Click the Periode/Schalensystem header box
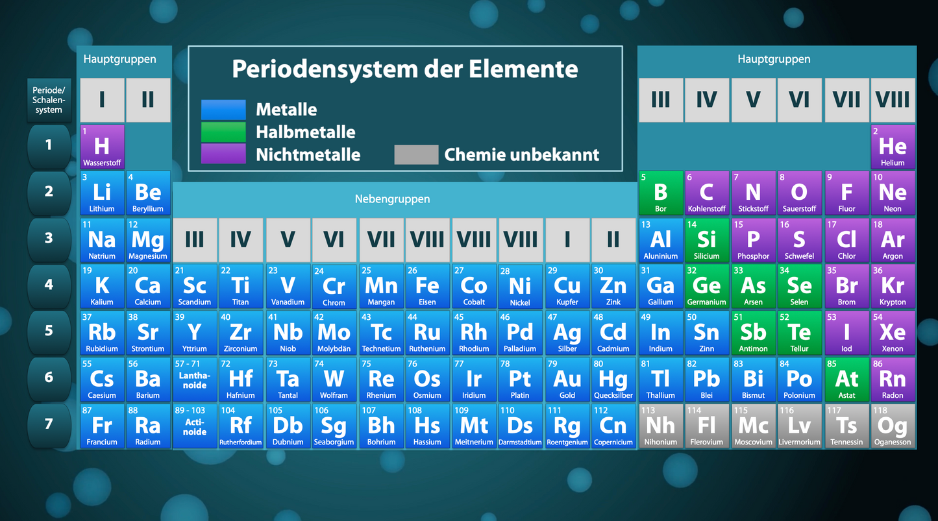Screen dimensions: 938x521 pos(49,100)
